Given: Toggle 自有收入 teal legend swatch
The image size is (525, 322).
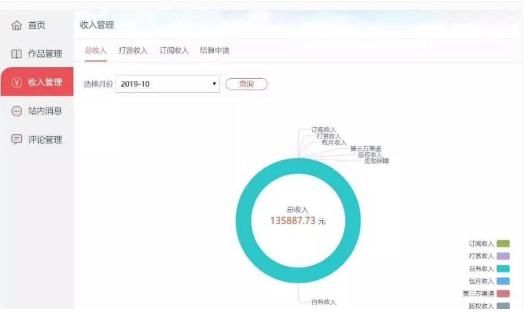Looking at the screenshot, I should (503, 269).
